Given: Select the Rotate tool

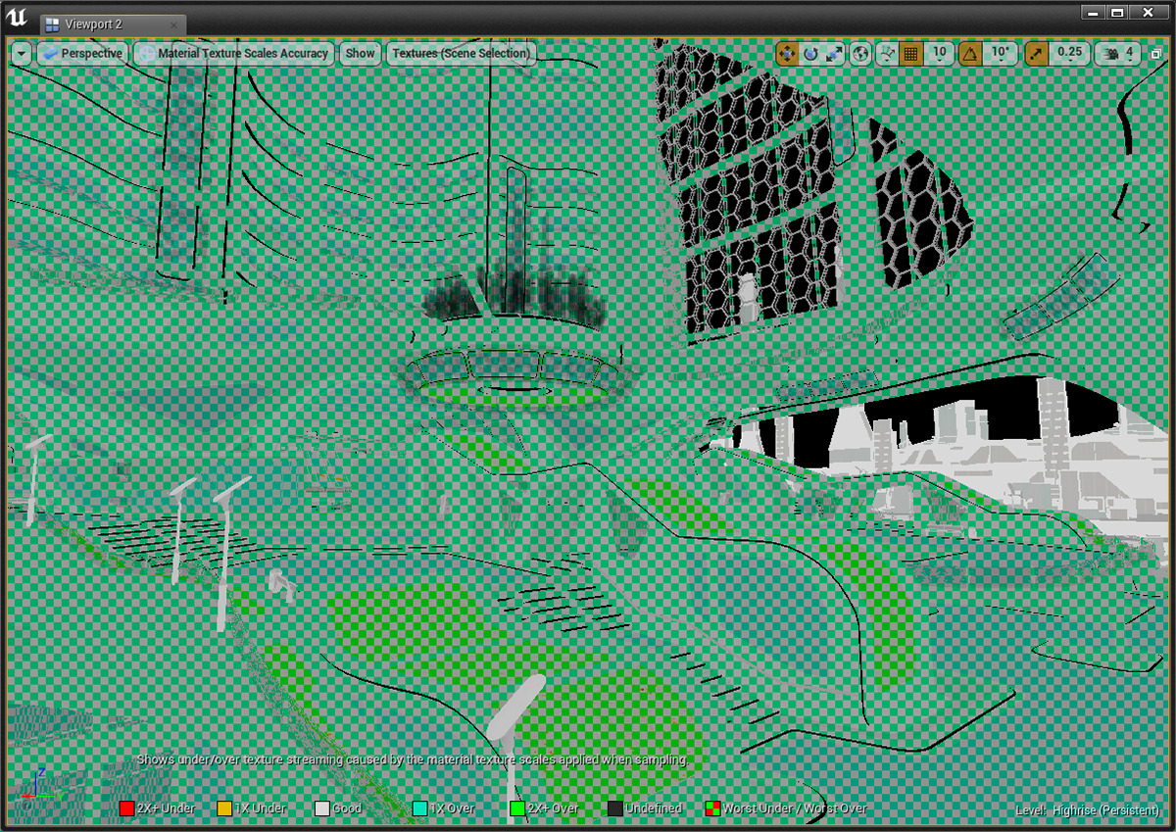Looking at the screenshot, I should pos(810,54).
